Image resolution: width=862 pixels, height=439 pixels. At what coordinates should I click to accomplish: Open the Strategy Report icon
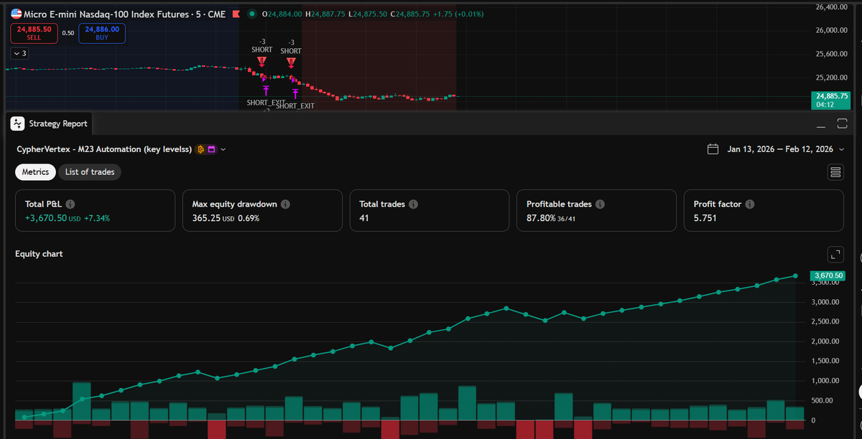(18, 123)
